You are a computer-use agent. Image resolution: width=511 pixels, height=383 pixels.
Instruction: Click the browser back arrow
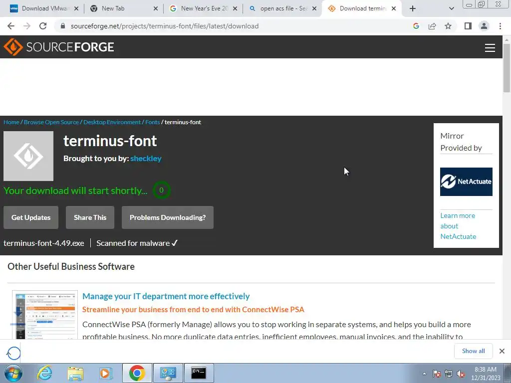point(11,26)
